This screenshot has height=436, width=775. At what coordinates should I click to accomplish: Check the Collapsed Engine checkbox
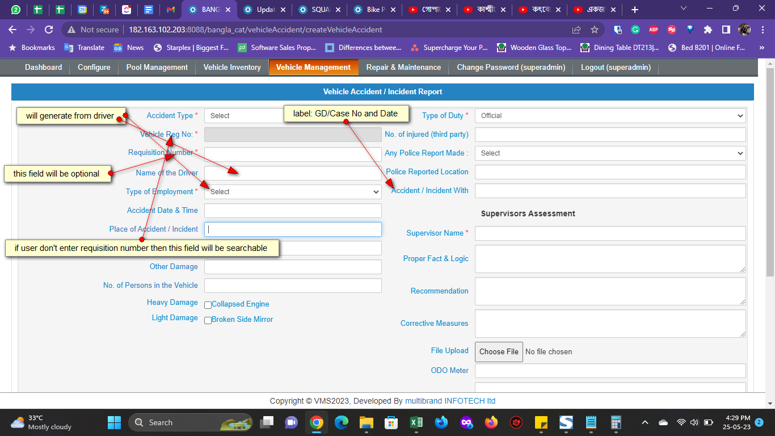[x=208, y=305]
